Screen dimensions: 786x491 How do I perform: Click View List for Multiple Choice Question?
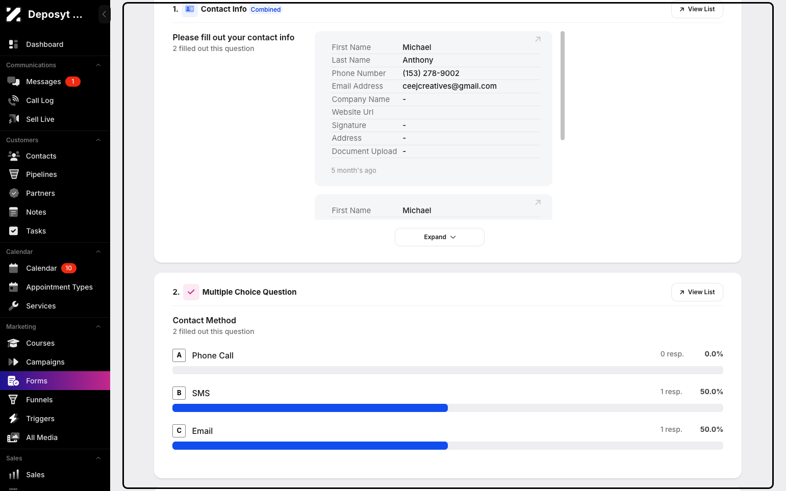(697, 292)
